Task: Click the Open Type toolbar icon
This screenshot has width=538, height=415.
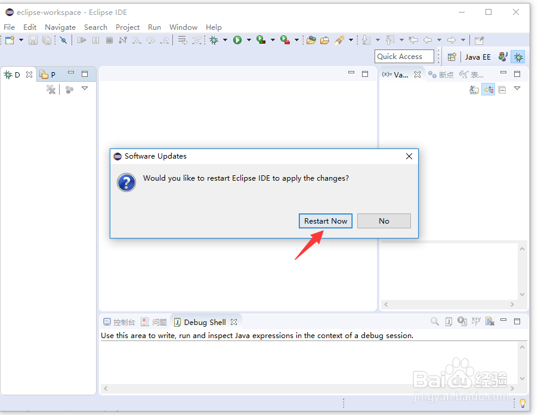Action: pos(311,40)
